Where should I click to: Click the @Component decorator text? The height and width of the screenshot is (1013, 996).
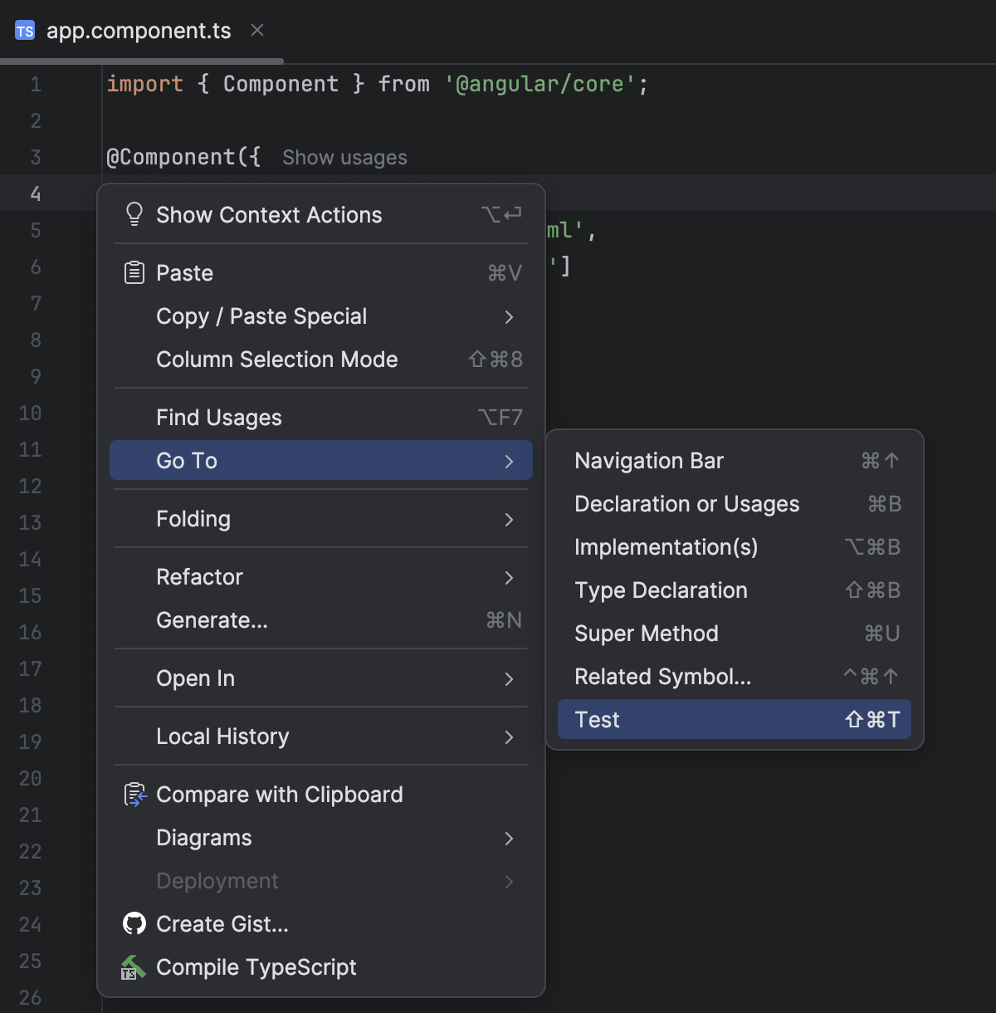(171, 157)
